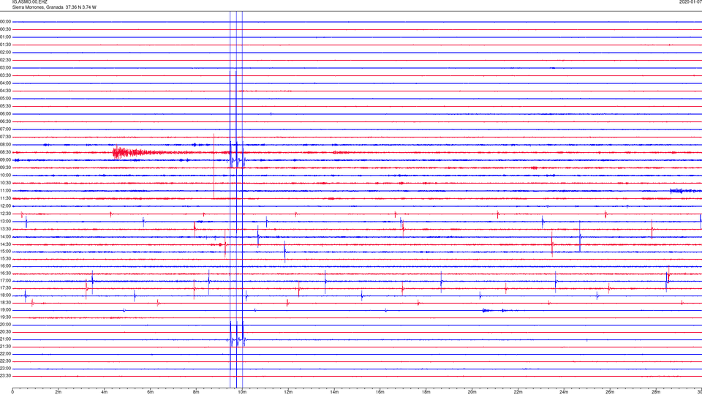The image size is (702, 395).
Task: Click the 08:00 row label
Action: [x=5, y=145]
